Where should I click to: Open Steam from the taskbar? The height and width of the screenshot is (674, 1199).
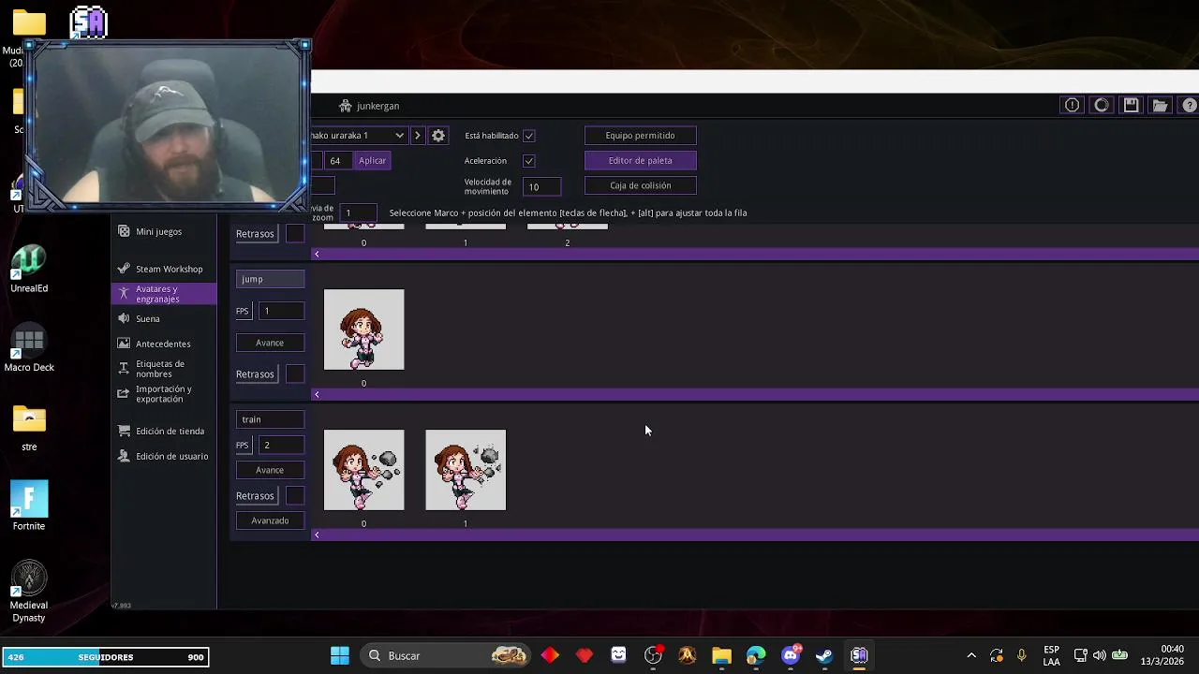click(x=824, y=655)
